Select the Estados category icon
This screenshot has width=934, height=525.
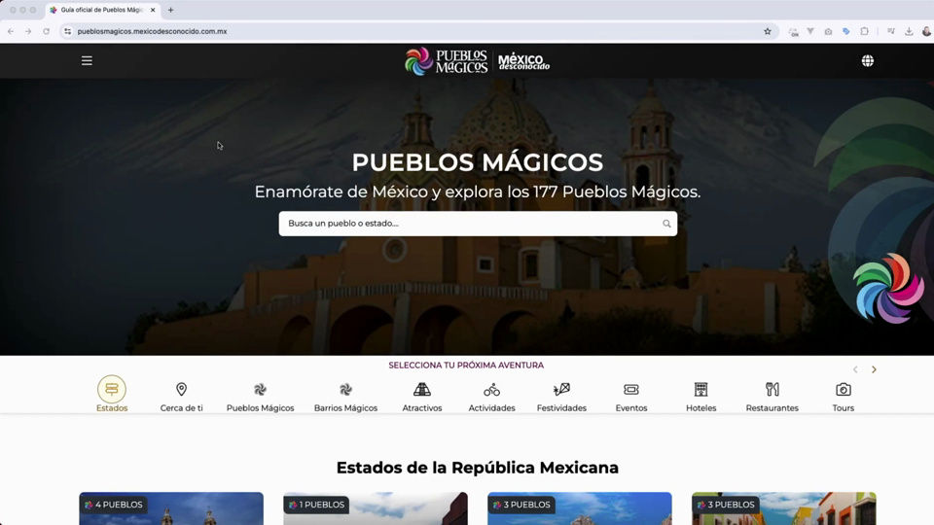click(x=112, y=390)
